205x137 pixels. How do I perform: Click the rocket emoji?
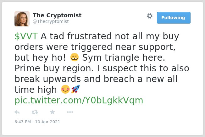(x=75, y=89)
